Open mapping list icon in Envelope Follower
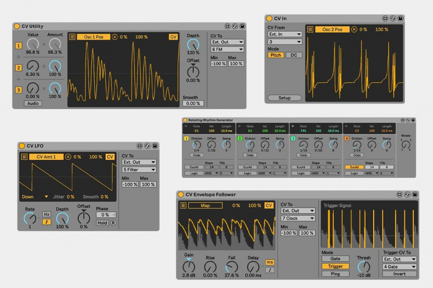Image resolution: width=433 pixels, height=288 pixels. pos(183,206)
